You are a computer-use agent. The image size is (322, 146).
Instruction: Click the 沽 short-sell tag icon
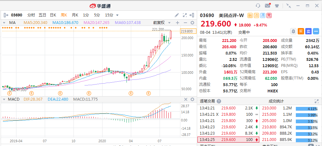256,15
